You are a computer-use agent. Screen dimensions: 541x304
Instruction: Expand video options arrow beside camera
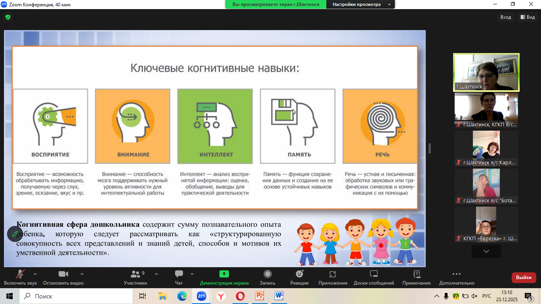(x=82, y=274)
